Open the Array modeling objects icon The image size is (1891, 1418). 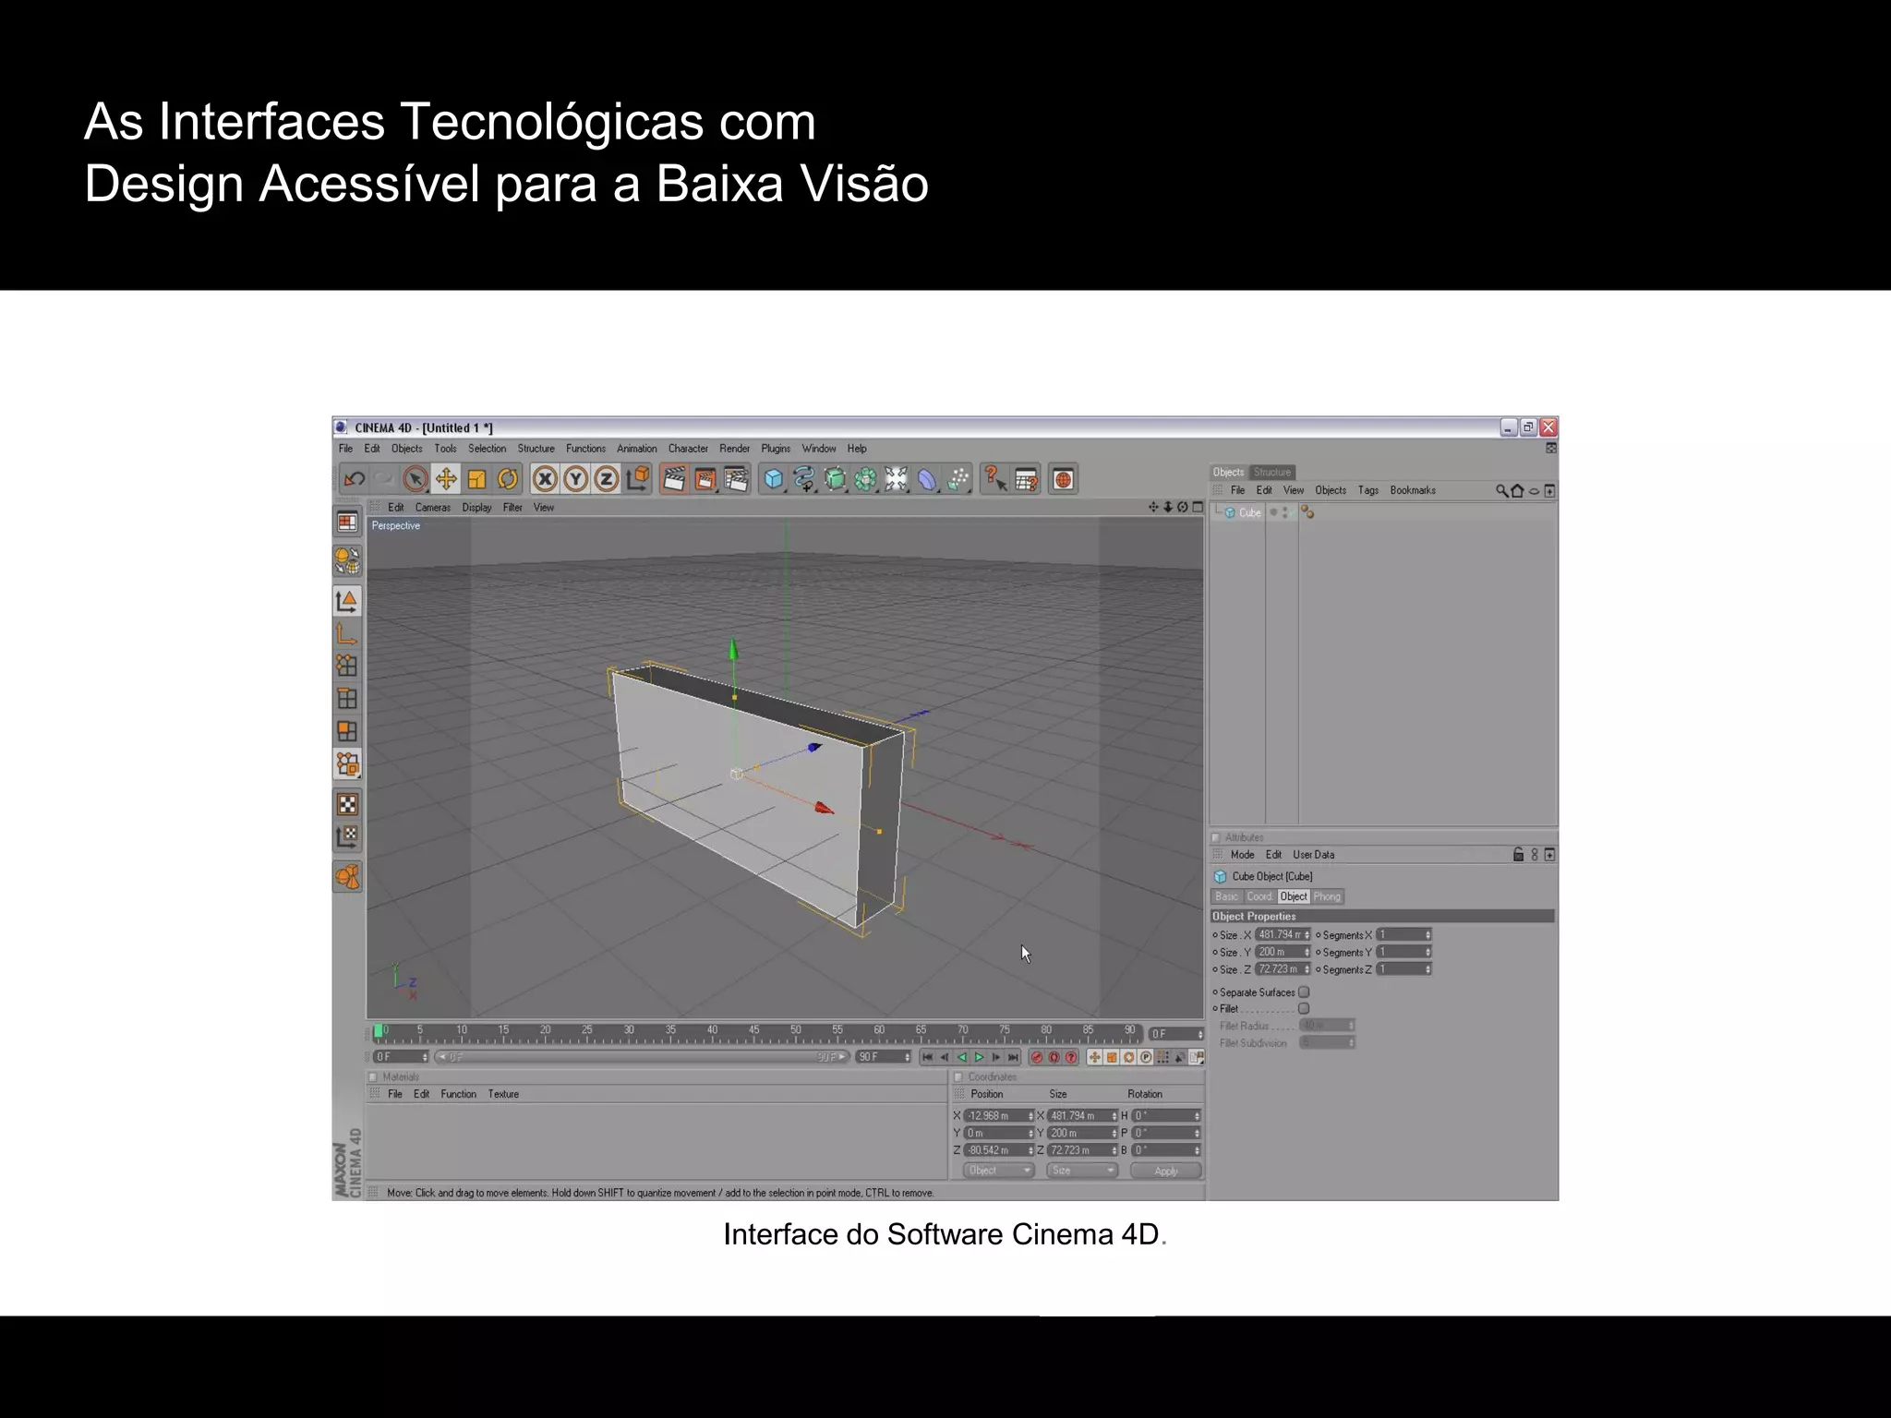coord(865,479)
